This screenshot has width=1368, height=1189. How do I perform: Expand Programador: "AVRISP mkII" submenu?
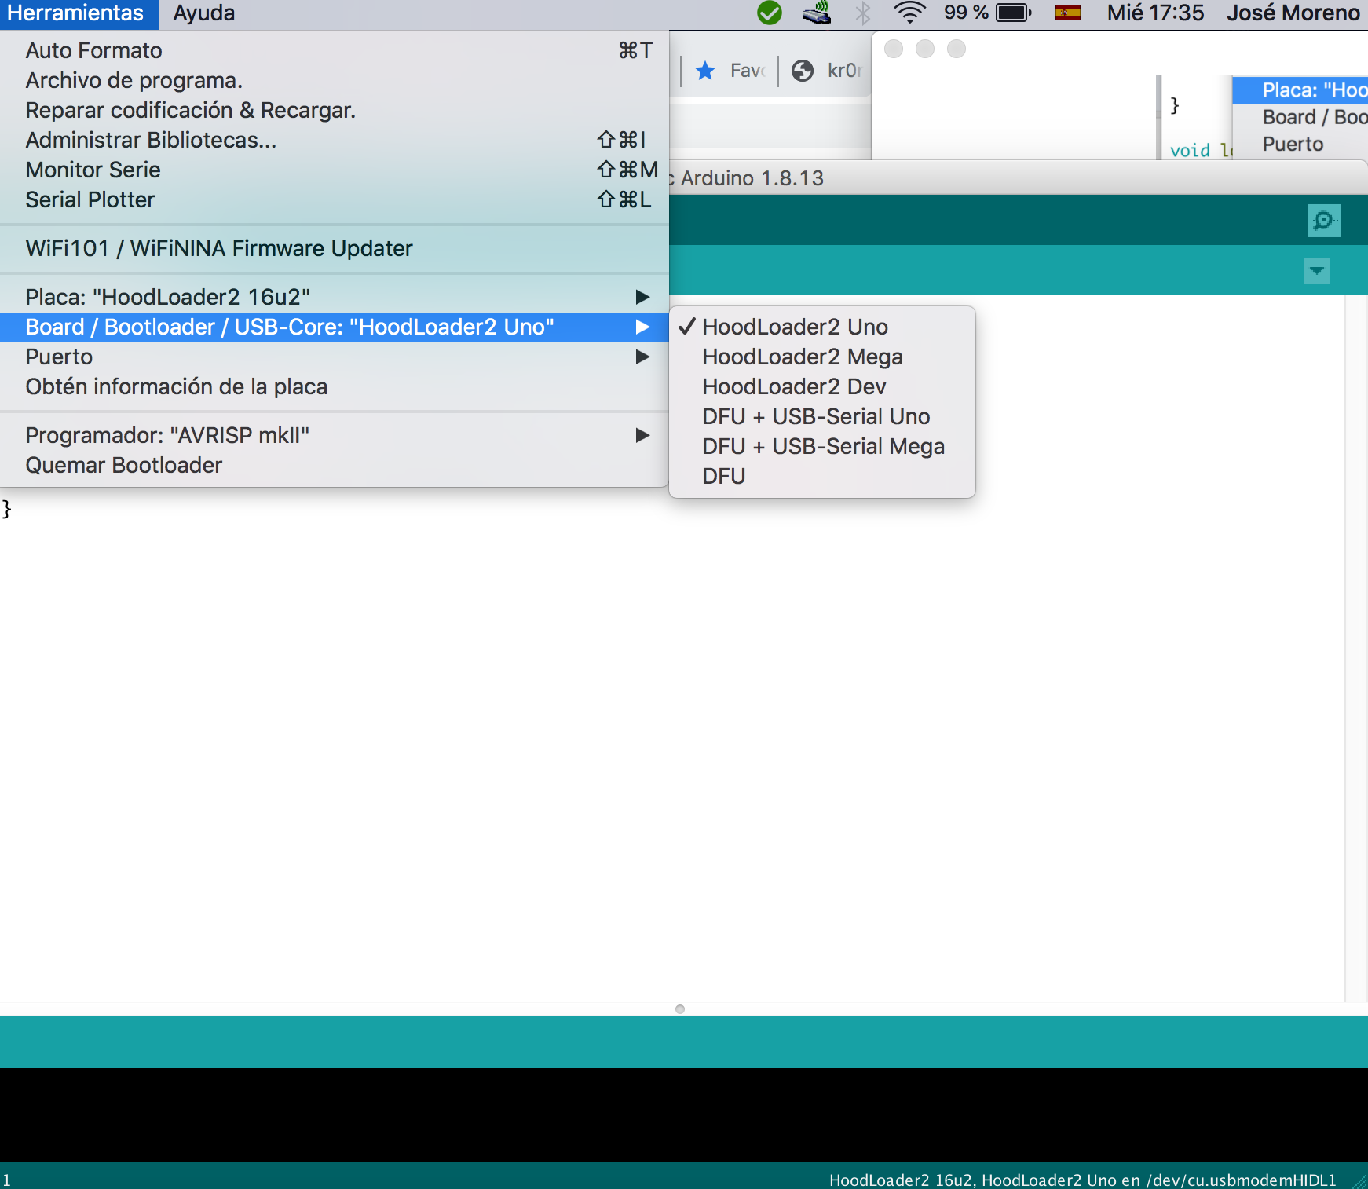click(334, 435)
